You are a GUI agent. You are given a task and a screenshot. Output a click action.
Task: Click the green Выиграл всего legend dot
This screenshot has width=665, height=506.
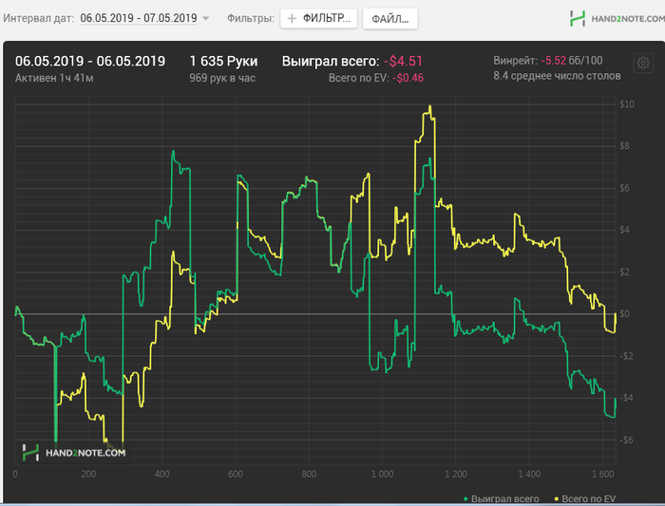click(465, 499)
